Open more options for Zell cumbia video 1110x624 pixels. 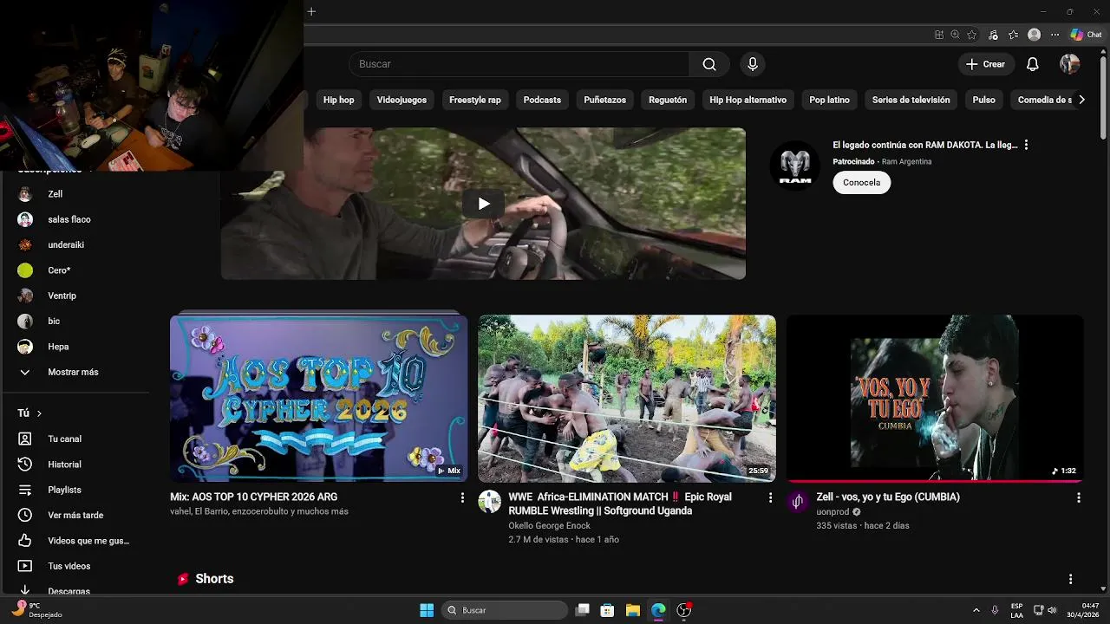point(1079,497)
